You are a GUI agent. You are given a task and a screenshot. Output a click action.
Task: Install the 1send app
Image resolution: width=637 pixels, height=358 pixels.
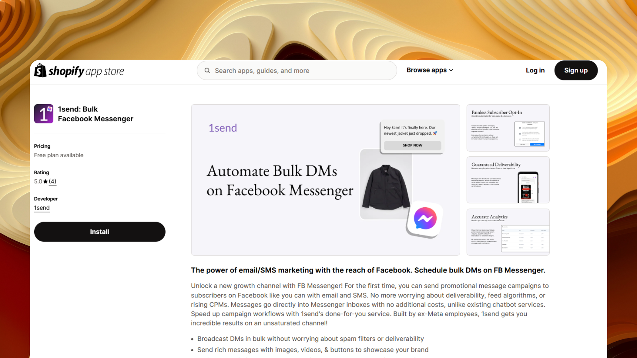[100, 232]
